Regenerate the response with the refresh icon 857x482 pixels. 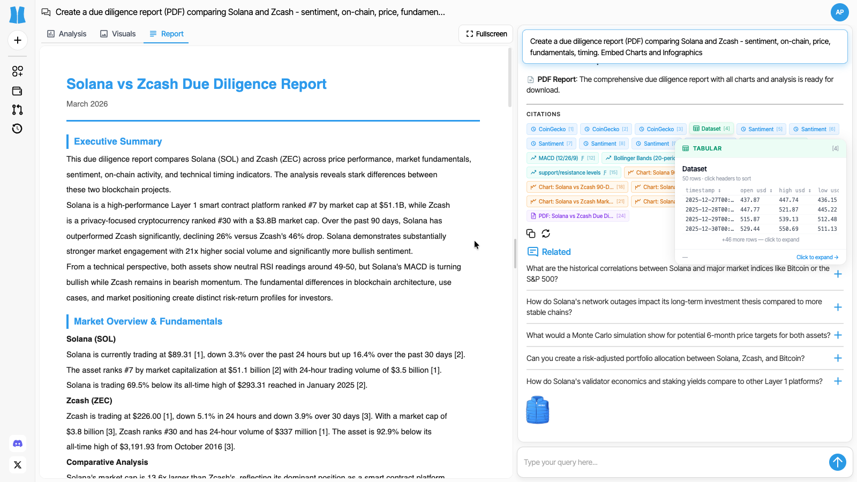(x=545, y=233)
